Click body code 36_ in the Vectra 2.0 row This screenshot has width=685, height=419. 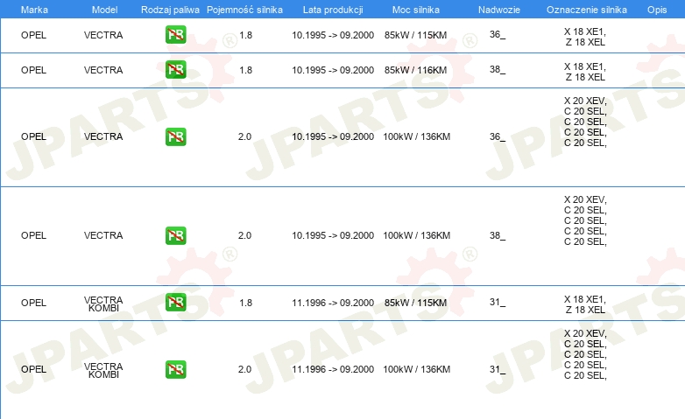498,136
